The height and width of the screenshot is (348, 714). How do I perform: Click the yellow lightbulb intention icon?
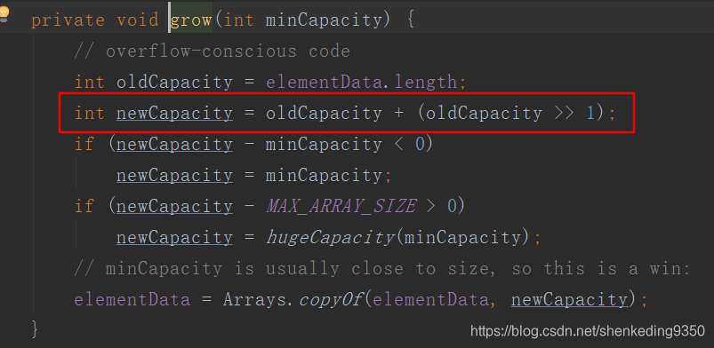point(4,13)
